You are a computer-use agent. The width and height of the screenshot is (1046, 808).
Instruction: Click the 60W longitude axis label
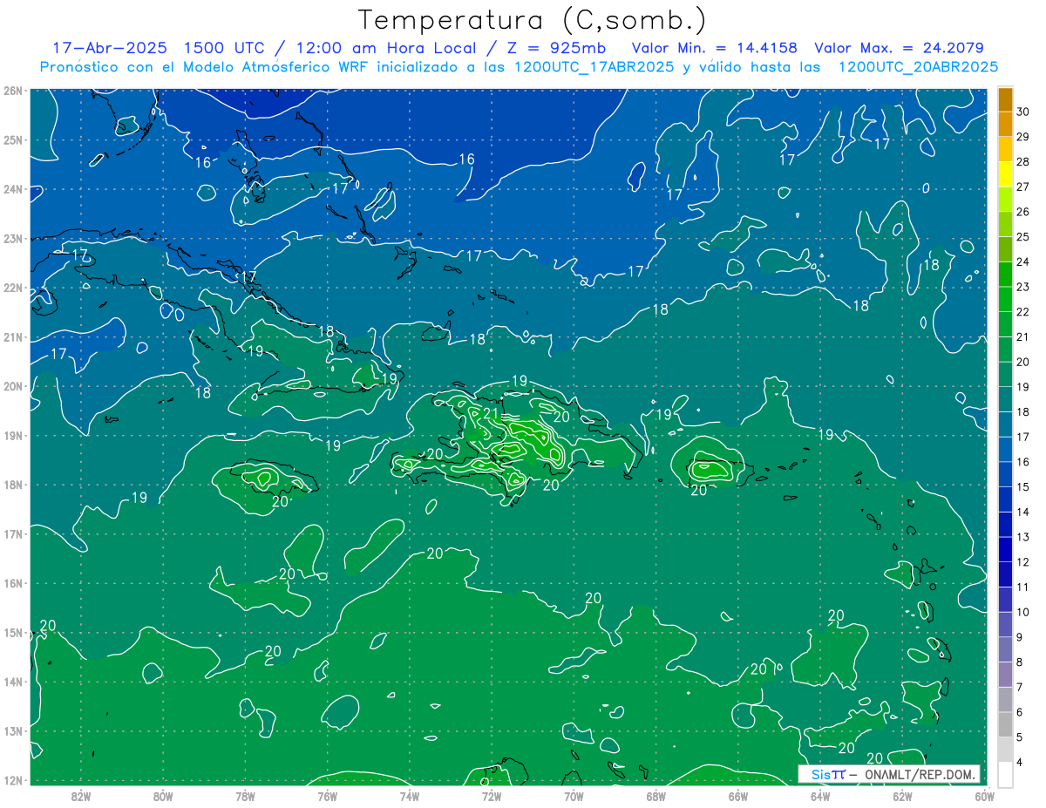tap(984, 796)
